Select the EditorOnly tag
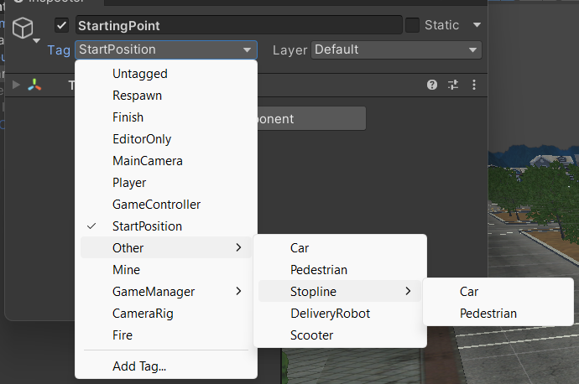579x384 pixels. click(x=166, y=139)
